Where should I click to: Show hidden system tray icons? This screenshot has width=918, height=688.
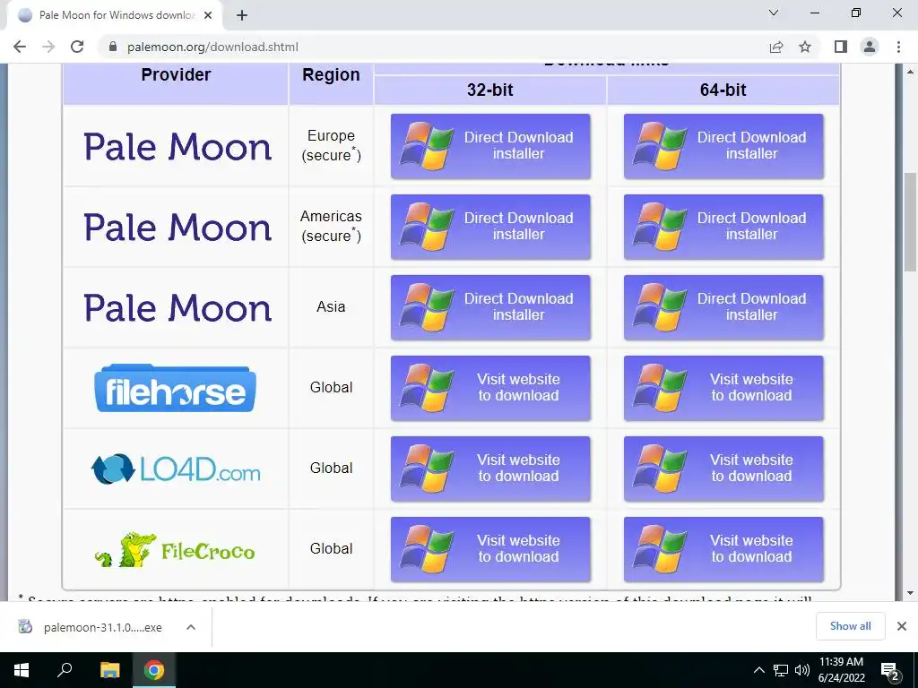[758, 670]
